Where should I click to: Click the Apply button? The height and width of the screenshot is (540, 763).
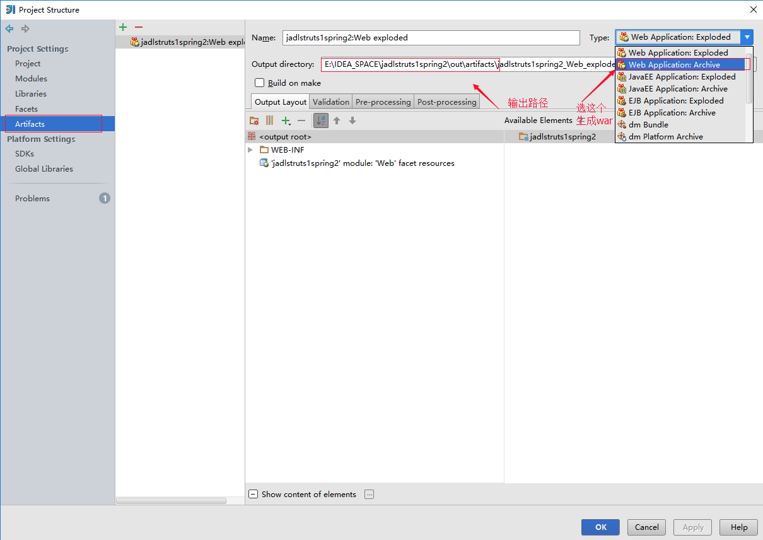[693, 527]
